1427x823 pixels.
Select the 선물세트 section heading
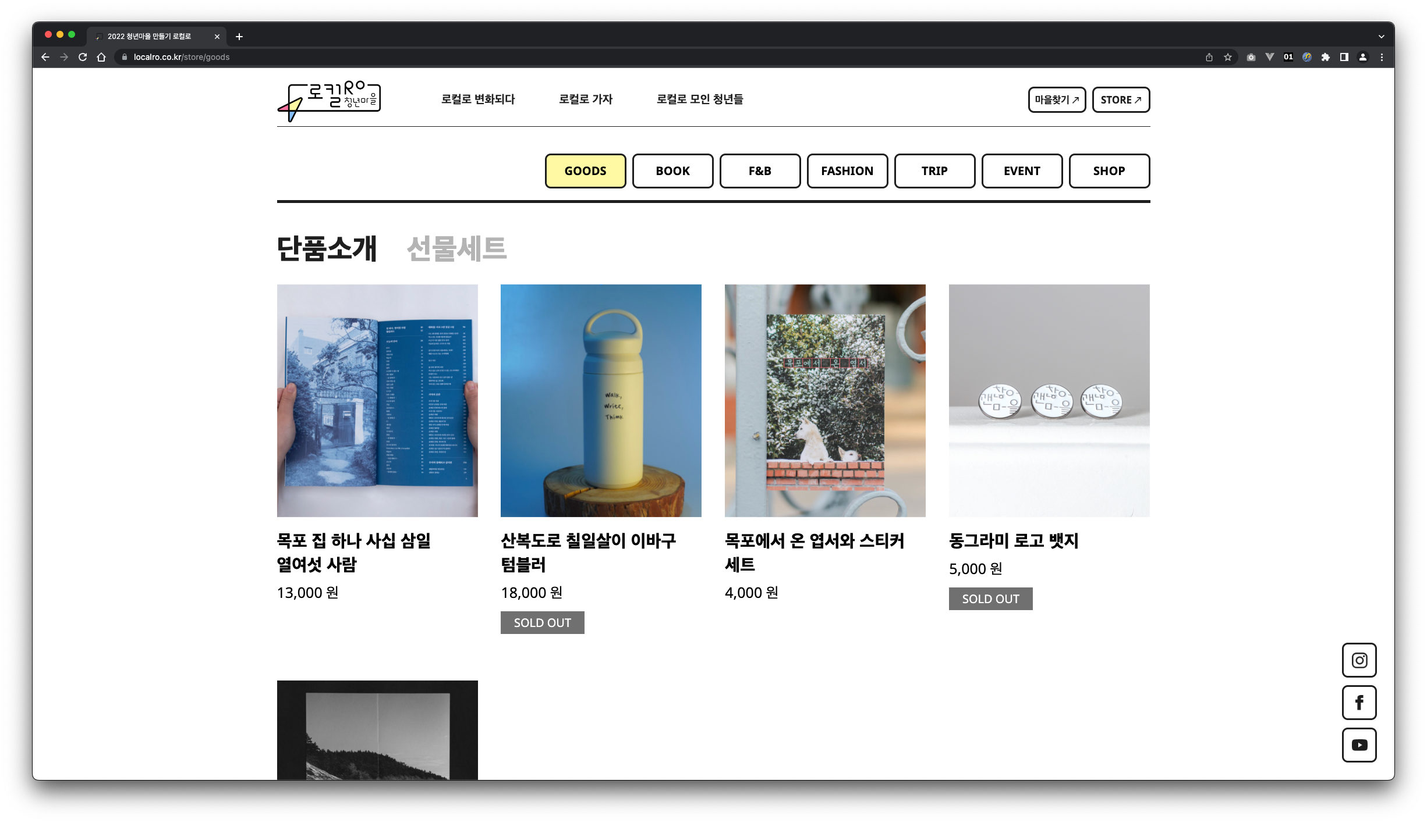[x=456, y=249]
